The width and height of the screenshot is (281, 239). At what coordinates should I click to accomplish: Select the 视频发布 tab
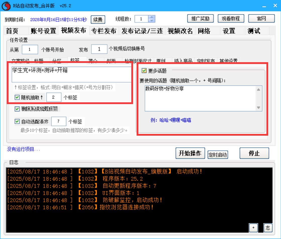pyautogui.click(x=74, y=30)
